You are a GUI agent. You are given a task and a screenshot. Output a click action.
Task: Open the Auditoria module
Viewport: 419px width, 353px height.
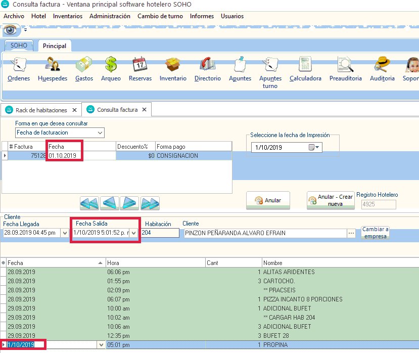click(382, 70)
